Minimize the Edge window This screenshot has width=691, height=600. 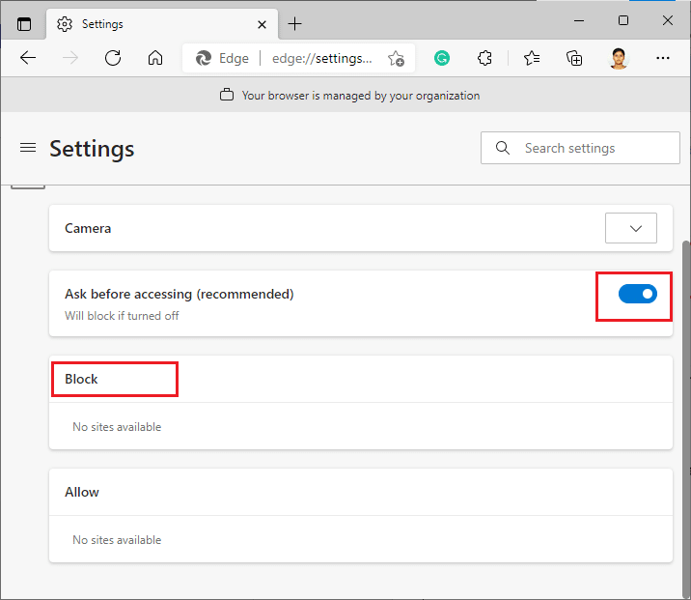point(579,20)
